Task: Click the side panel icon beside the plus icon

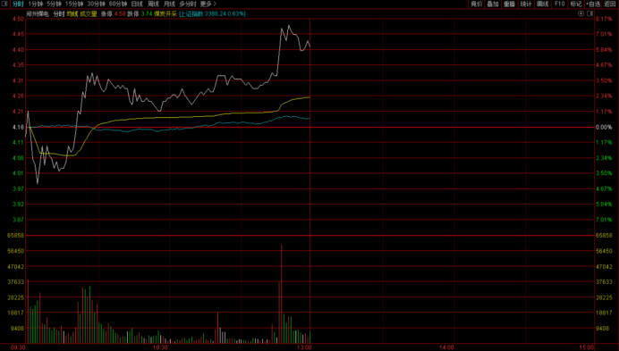Action: (589, 13)
